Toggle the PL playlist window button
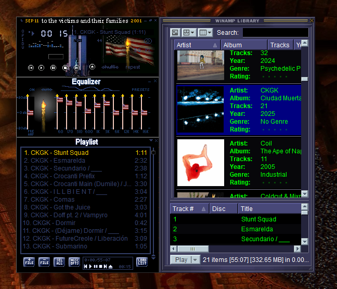337x289 pixels. (x=148, y=50)
